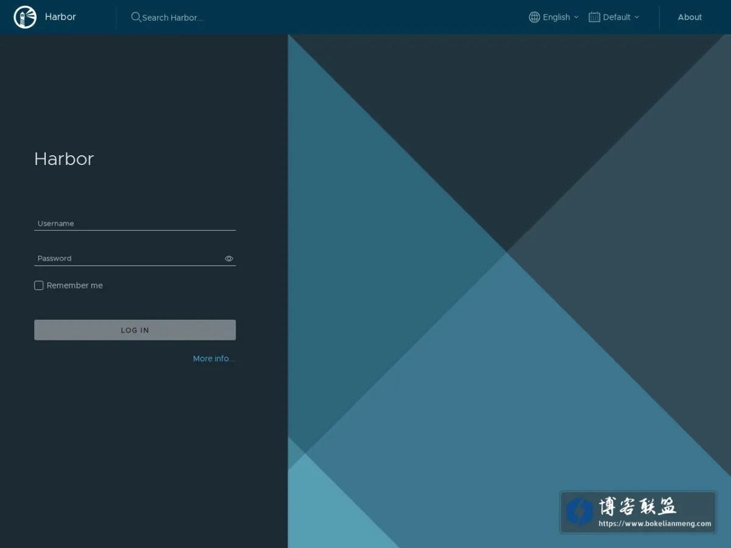Screen dimensions: 731x548
Task: Open the More info link
Action: pos(214,359)
